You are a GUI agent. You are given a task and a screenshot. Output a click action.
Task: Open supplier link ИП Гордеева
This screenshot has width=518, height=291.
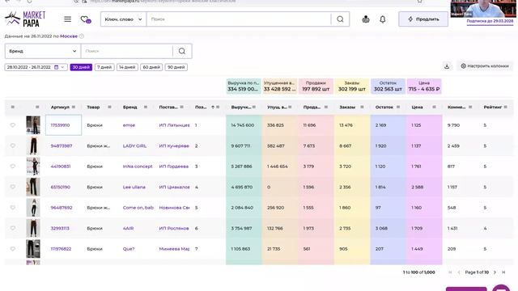[174, 167]
